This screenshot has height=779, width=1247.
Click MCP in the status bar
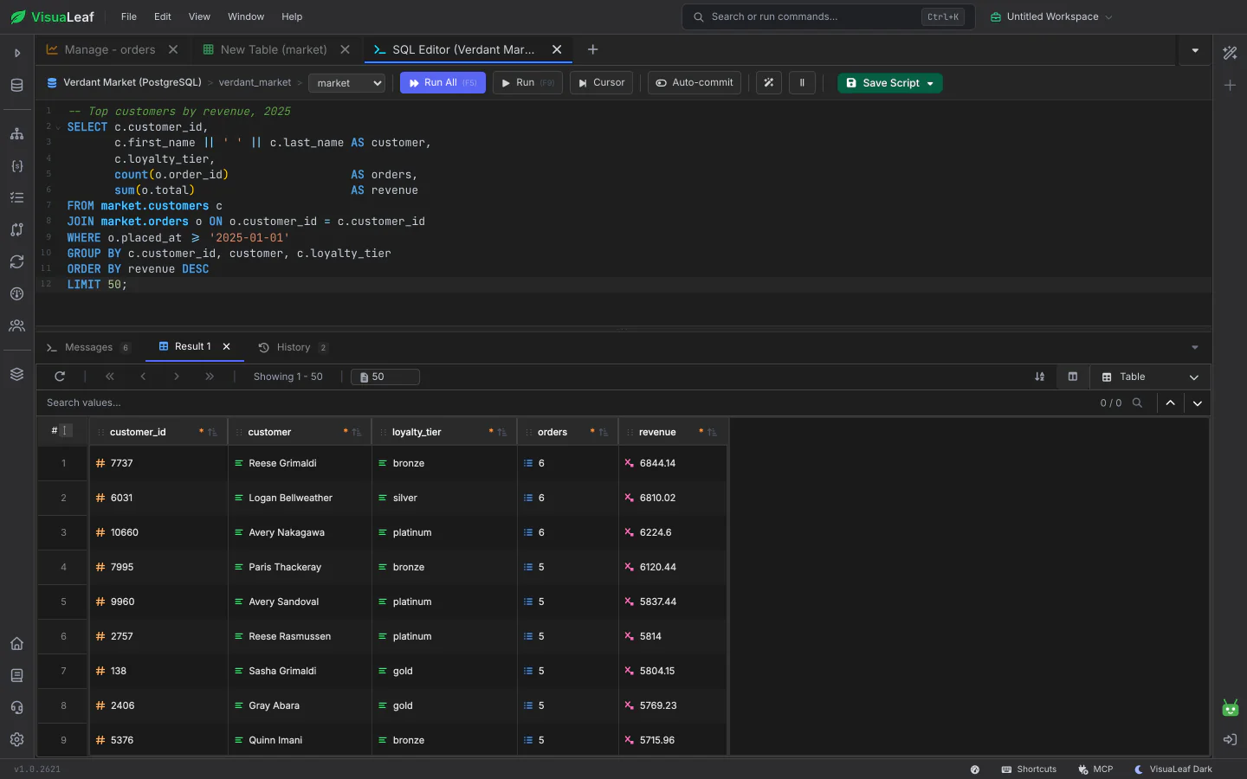pyautogui.click(x=1095, y=769)
